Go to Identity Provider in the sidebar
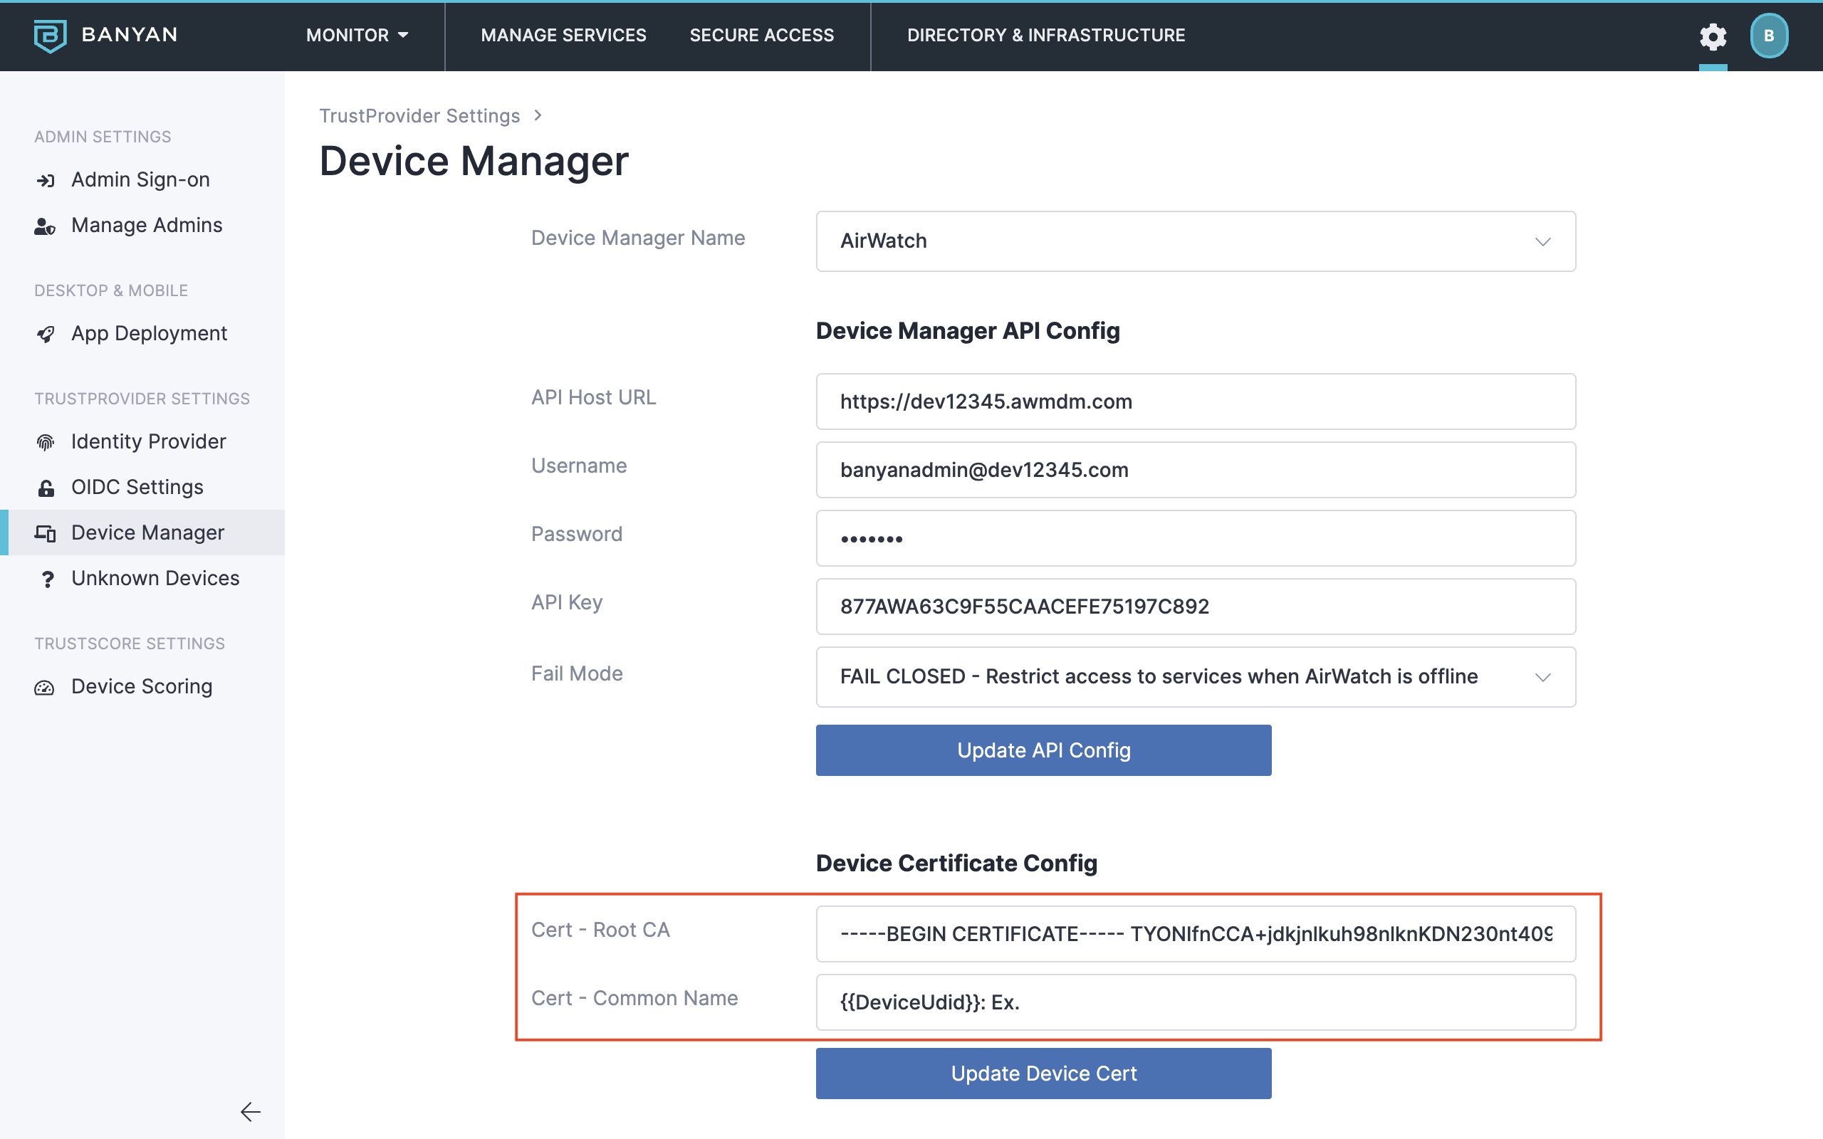 148,441
